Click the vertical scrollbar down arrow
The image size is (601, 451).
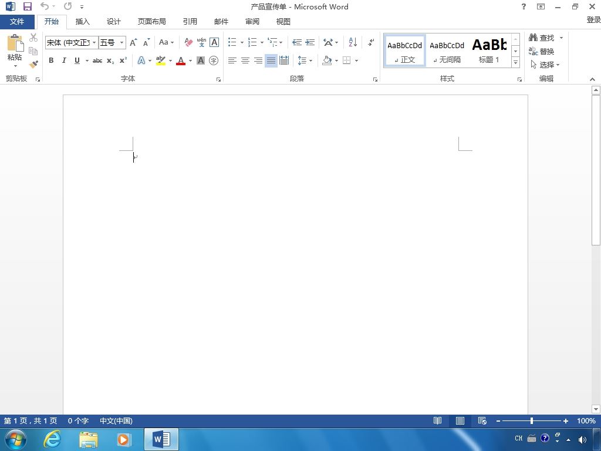coord(596,409)
